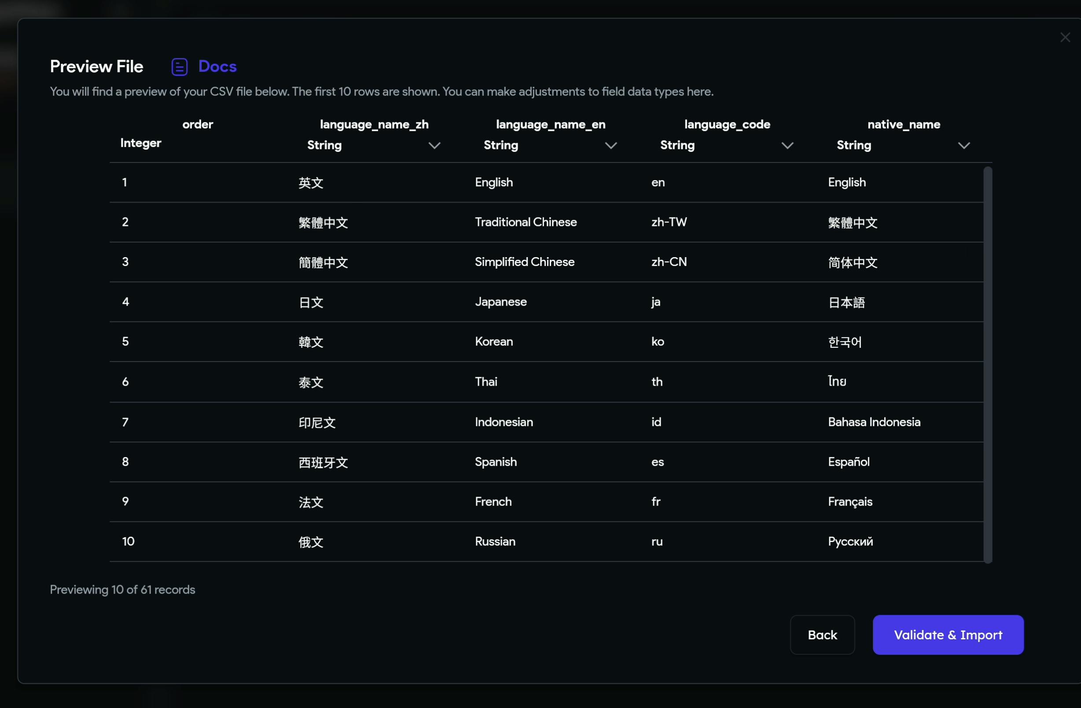Click String type under language_name_zh
The height and width of the screenshot is (708, 1081).
pyautogui.click(x=324, y=145)
